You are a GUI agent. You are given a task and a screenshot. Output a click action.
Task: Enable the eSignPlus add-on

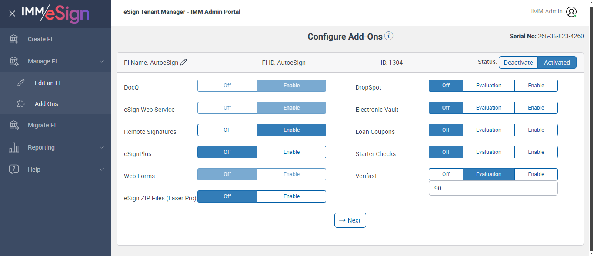[291, 152]
